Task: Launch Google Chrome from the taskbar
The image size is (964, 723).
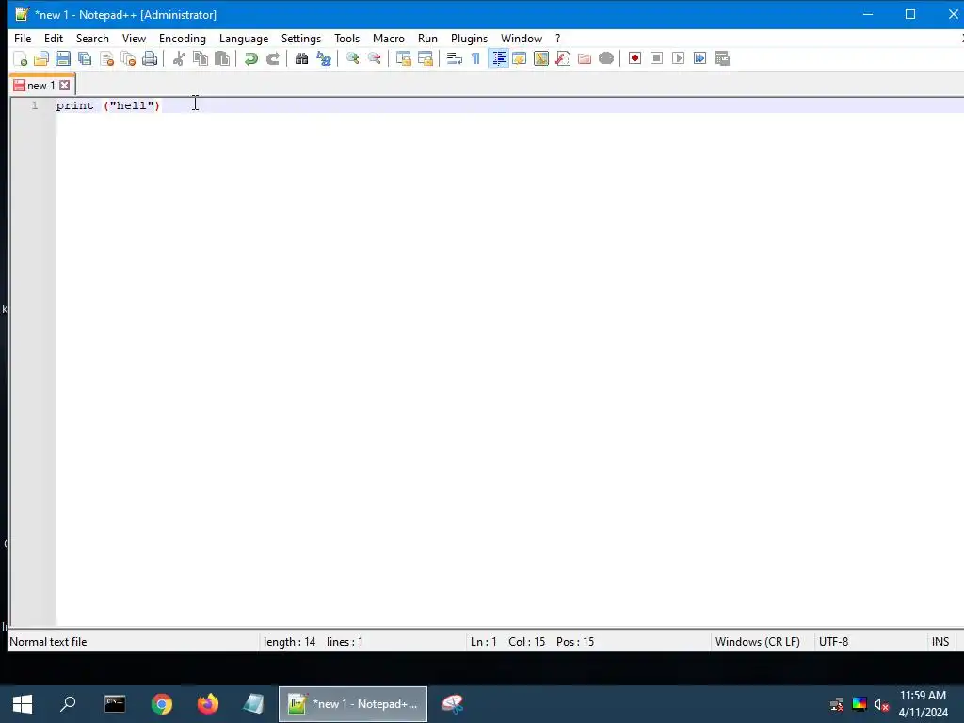Action: (x=162, y=704)
